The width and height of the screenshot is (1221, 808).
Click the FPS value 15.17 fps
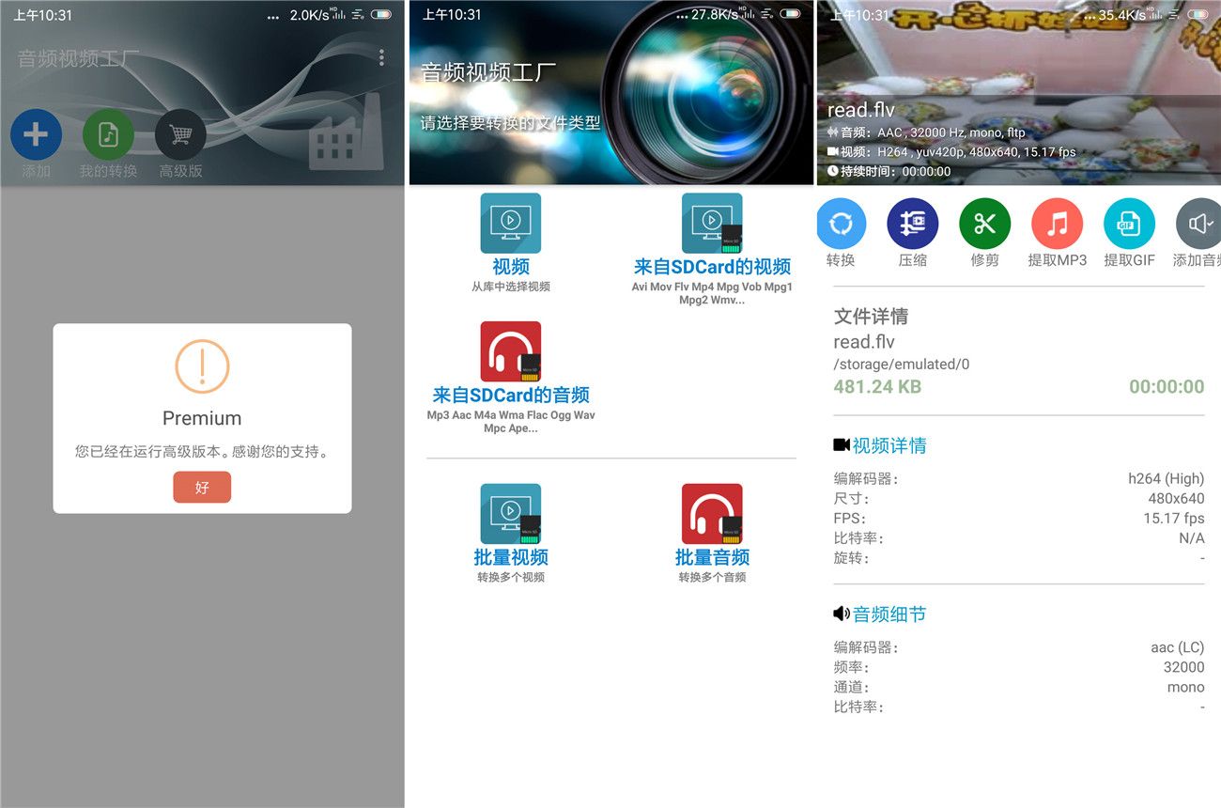[1174, 518]
